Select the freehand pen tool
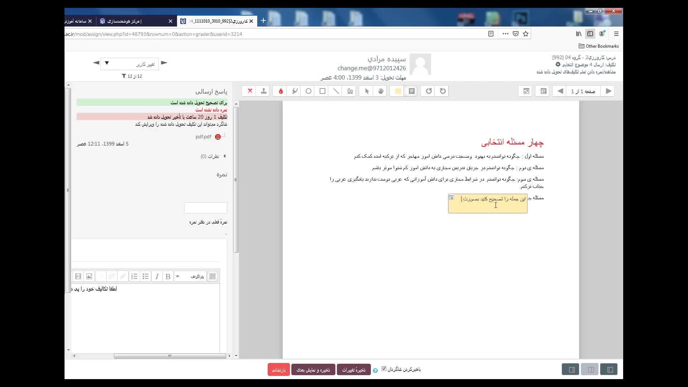 pyautogui.click(x=350, y=91)
